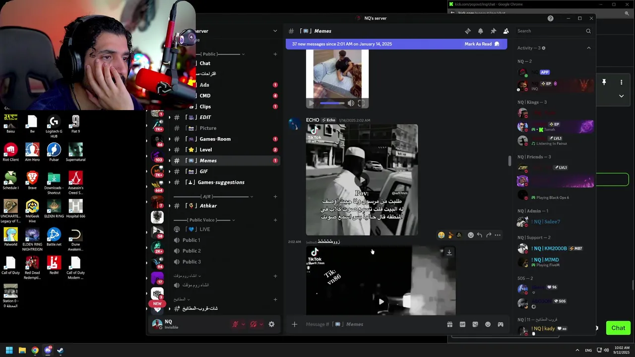Show pinned messages in Memes channel

tap(493, 31)
